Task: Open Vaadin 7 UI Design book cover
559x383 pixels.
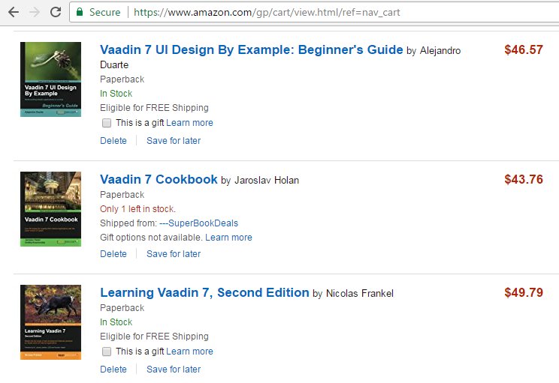Action: click(x=50, y=79)
